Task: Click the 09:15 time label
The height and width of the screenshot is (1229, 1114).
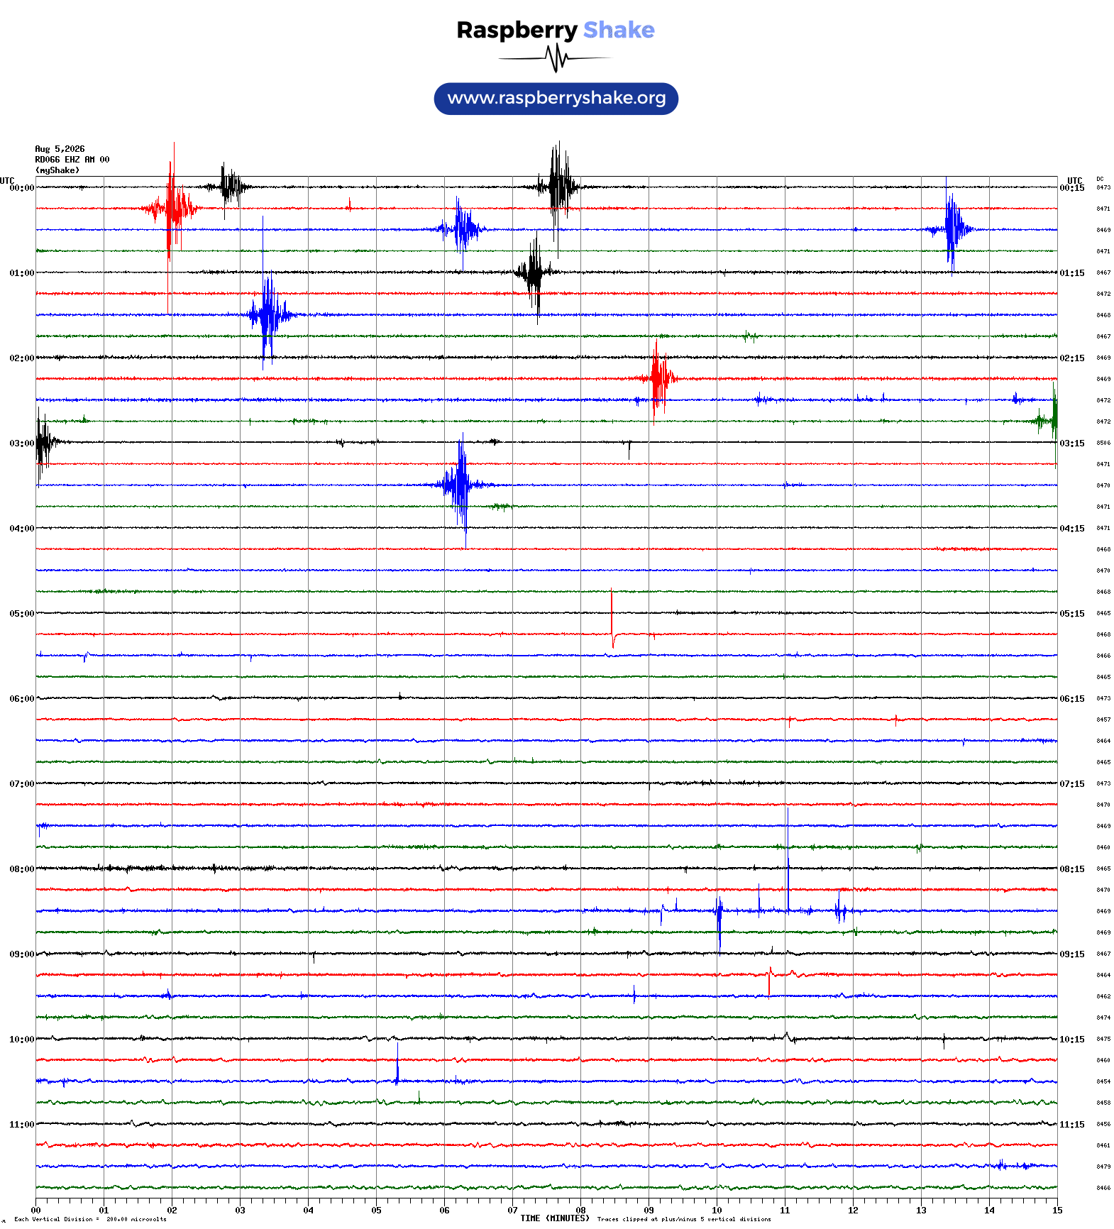Action: (x=1072, y=954)
